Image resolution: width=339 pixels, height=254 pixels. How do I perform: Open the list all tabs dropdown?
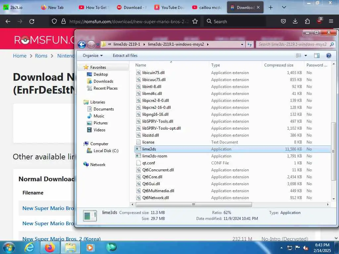(284, 8)
